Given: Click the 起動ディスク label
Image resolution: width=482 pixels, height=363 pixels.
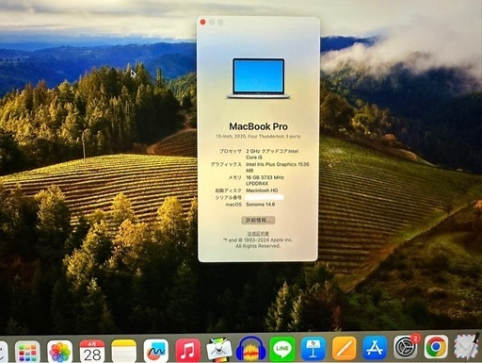Looking at the screenshot, I should (x=228, y=190).
